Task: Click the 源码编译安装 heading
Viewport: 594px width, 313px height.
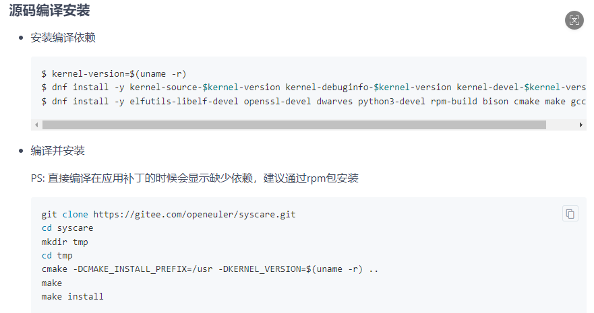Action: pyautogui.click(x=49, y=11)
